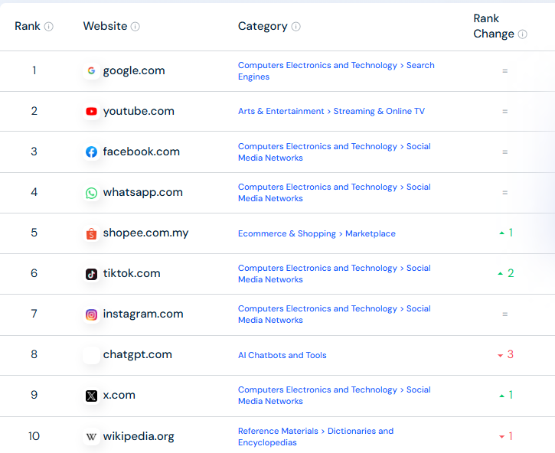
Task: Select Arts & Entertainment Streaming category link
Action: (x=331, y=111)
